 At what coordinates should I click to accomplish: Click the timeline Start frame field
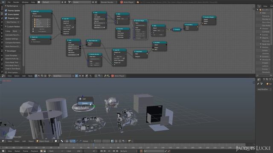[56, 151]
